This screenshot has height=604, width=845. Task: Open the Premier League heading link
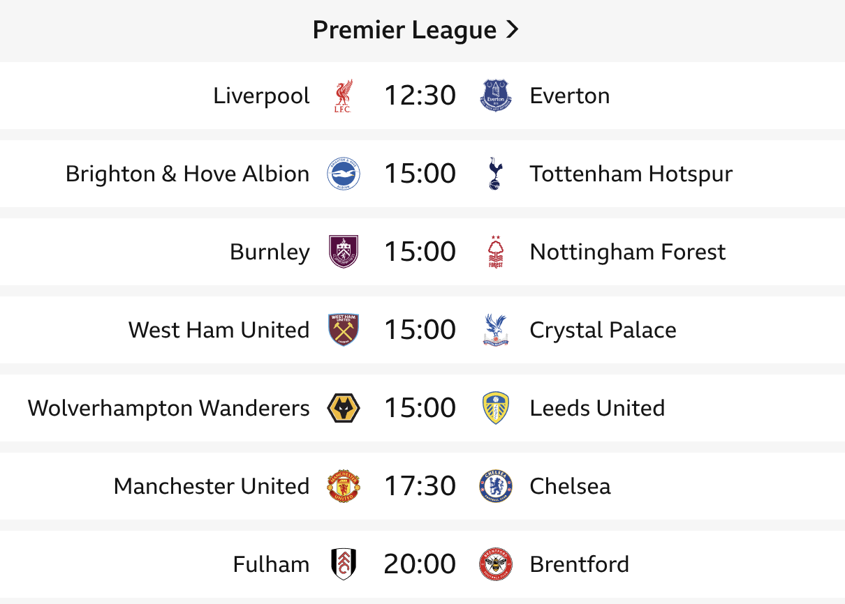point(416,30)
